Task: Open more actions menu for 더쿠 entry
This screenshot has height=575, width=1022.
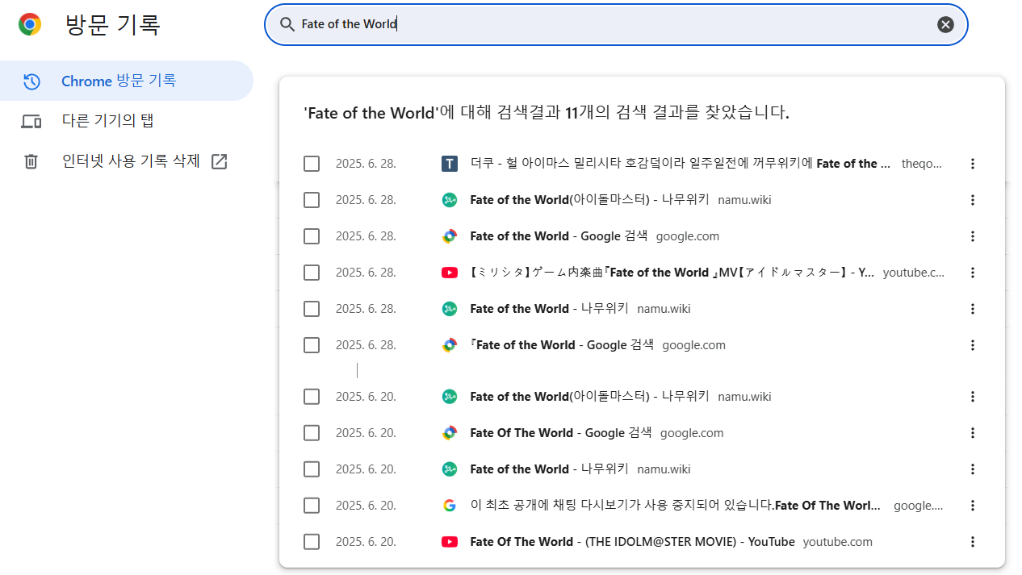Action: pos(972,164)
